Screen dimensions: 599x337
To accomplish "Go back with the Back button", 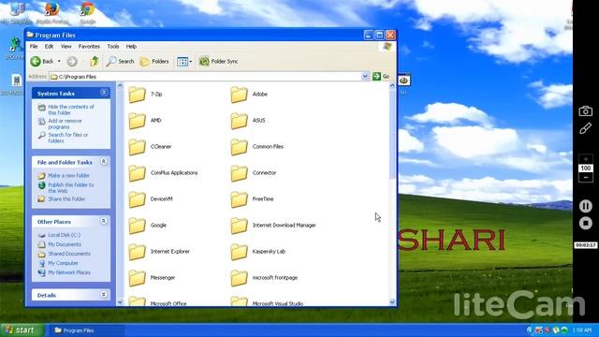I will (42, 61).
